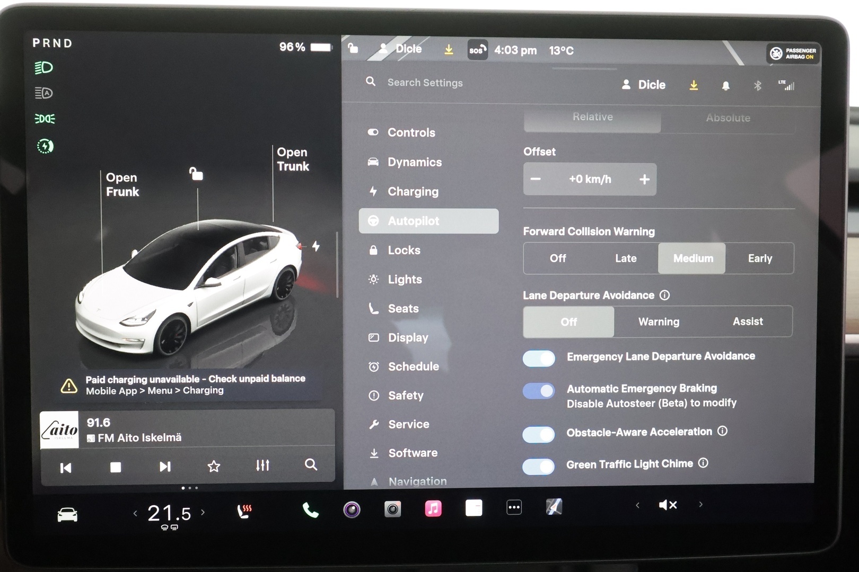Viewport: 859px width, 572px height.
Task: Show all apps with the three-dots icon
Action: (514, 507)
